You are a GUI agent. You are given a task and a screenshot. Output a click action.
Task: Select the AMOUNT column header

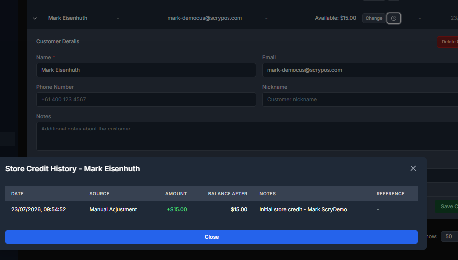pyautogui.click(x=176, y=194)
